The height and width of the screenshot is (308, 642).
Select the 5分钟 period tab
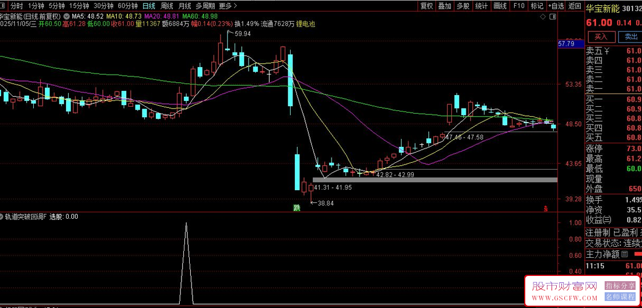[x=57, y=6]
